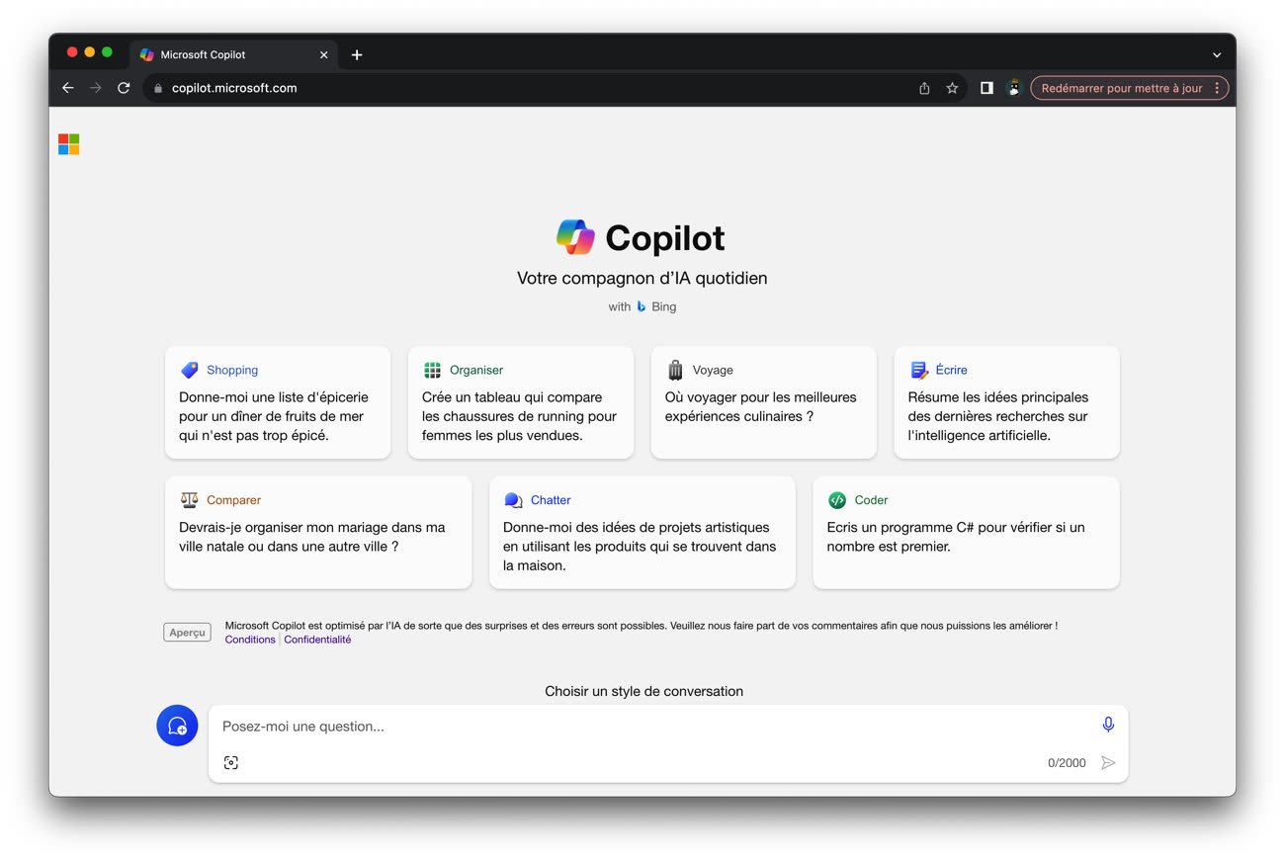
Task: Choose the AI research summary suggestion
Action: 1006,402
